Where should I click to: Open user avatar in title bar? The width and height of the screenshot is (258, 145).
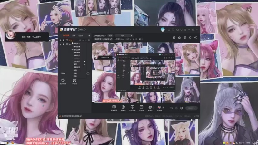(x=163, y=29)
